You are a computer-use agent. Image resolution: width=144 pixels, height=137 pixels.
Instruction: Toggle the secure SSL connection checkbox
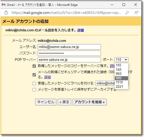pyautogui.click(x=34, y=75)
